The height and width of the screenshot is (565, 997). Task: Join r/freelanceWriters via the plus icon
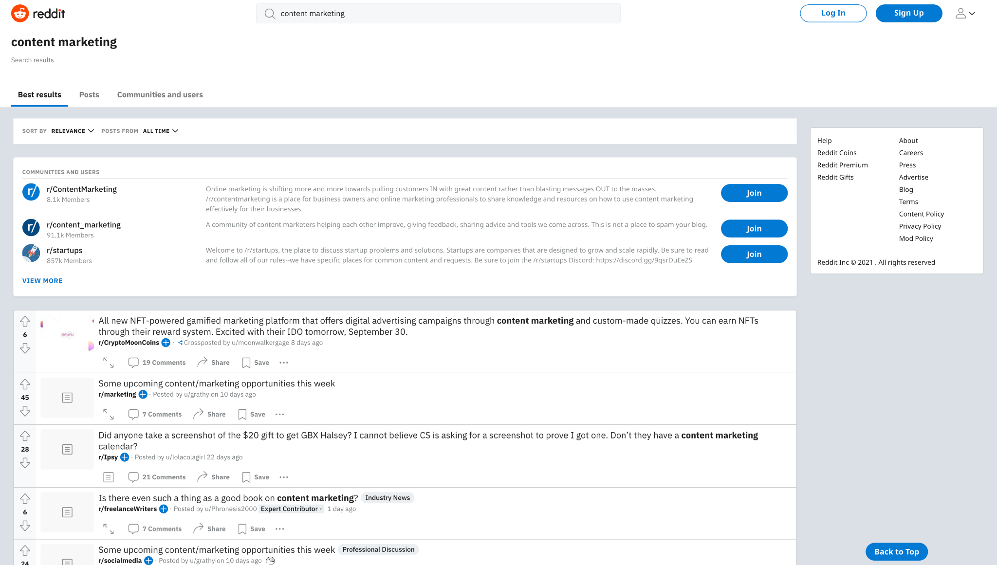164,509
